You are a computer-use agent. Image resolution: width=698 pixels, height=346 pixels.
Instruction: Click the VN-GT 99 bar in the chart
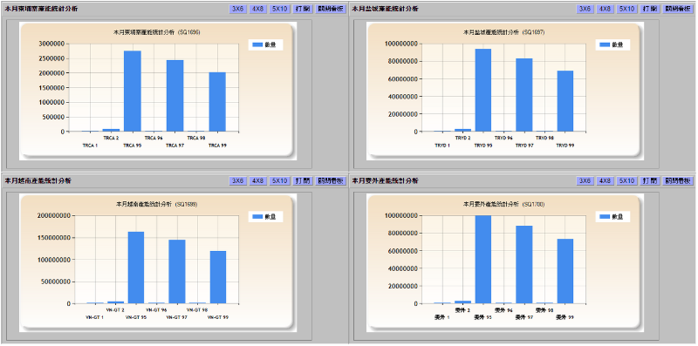tap(217, 277)
